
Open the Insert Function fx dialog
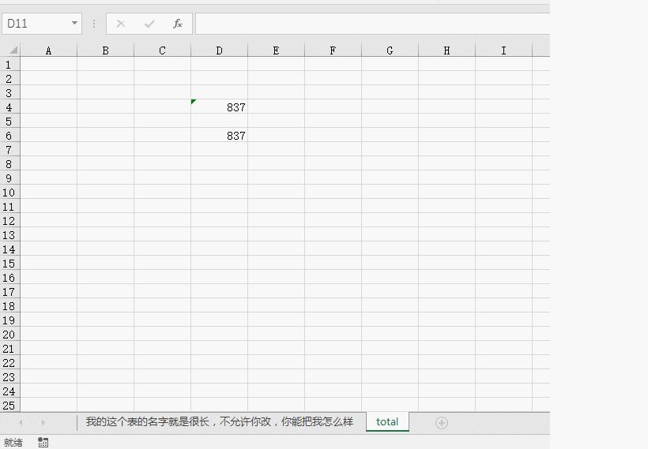click(x=178, y=24)
